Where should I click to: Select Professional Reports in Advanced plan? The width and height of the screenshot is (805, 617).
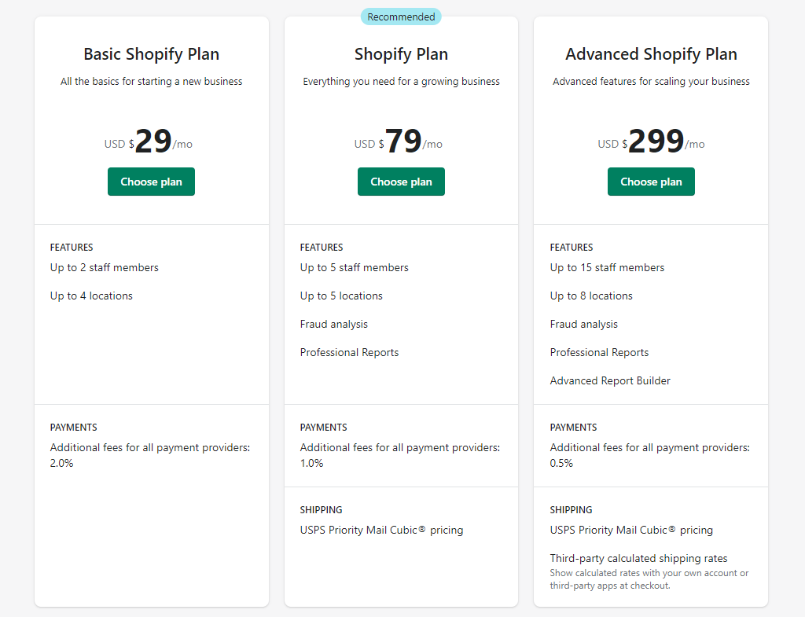pyautogui.click(x=599, y=352)
